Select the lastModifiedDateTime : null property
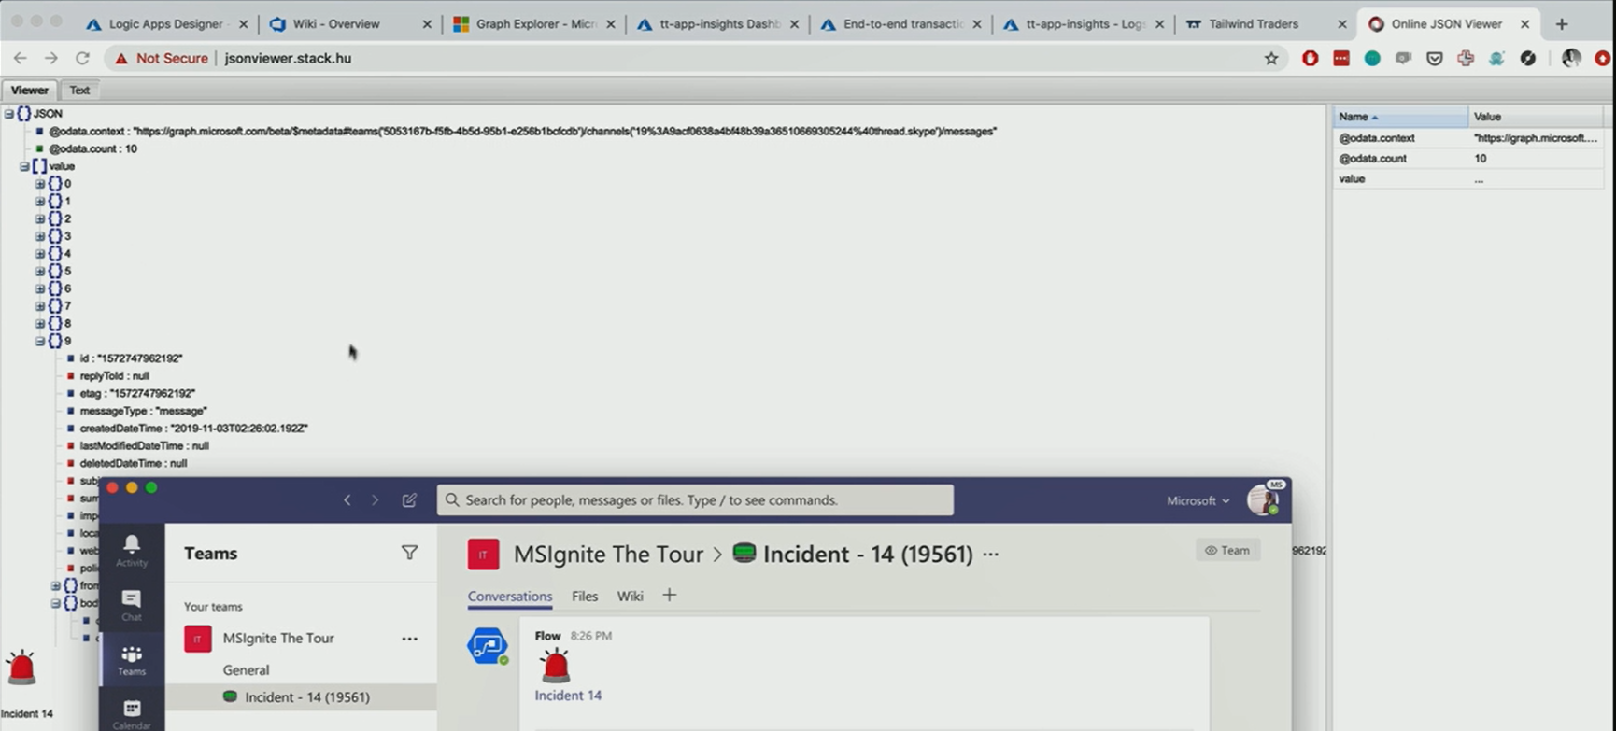 (144, 446)
